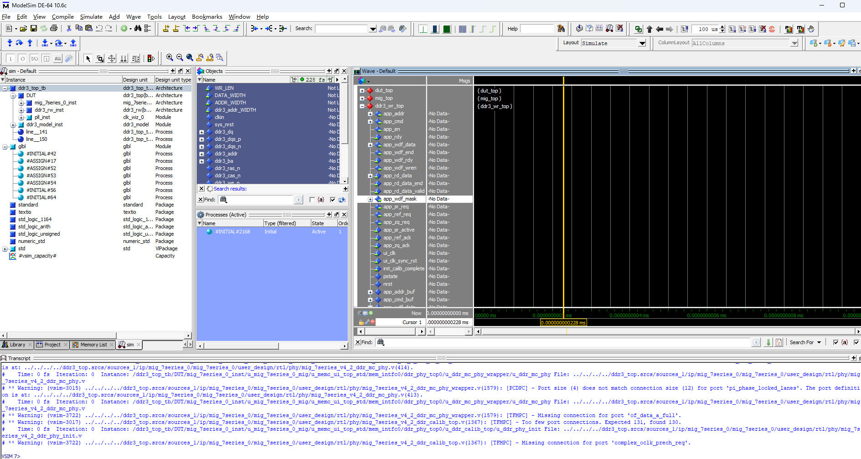
Task: Check the empty box in Objects Find bar
Action: click(312, 200)
